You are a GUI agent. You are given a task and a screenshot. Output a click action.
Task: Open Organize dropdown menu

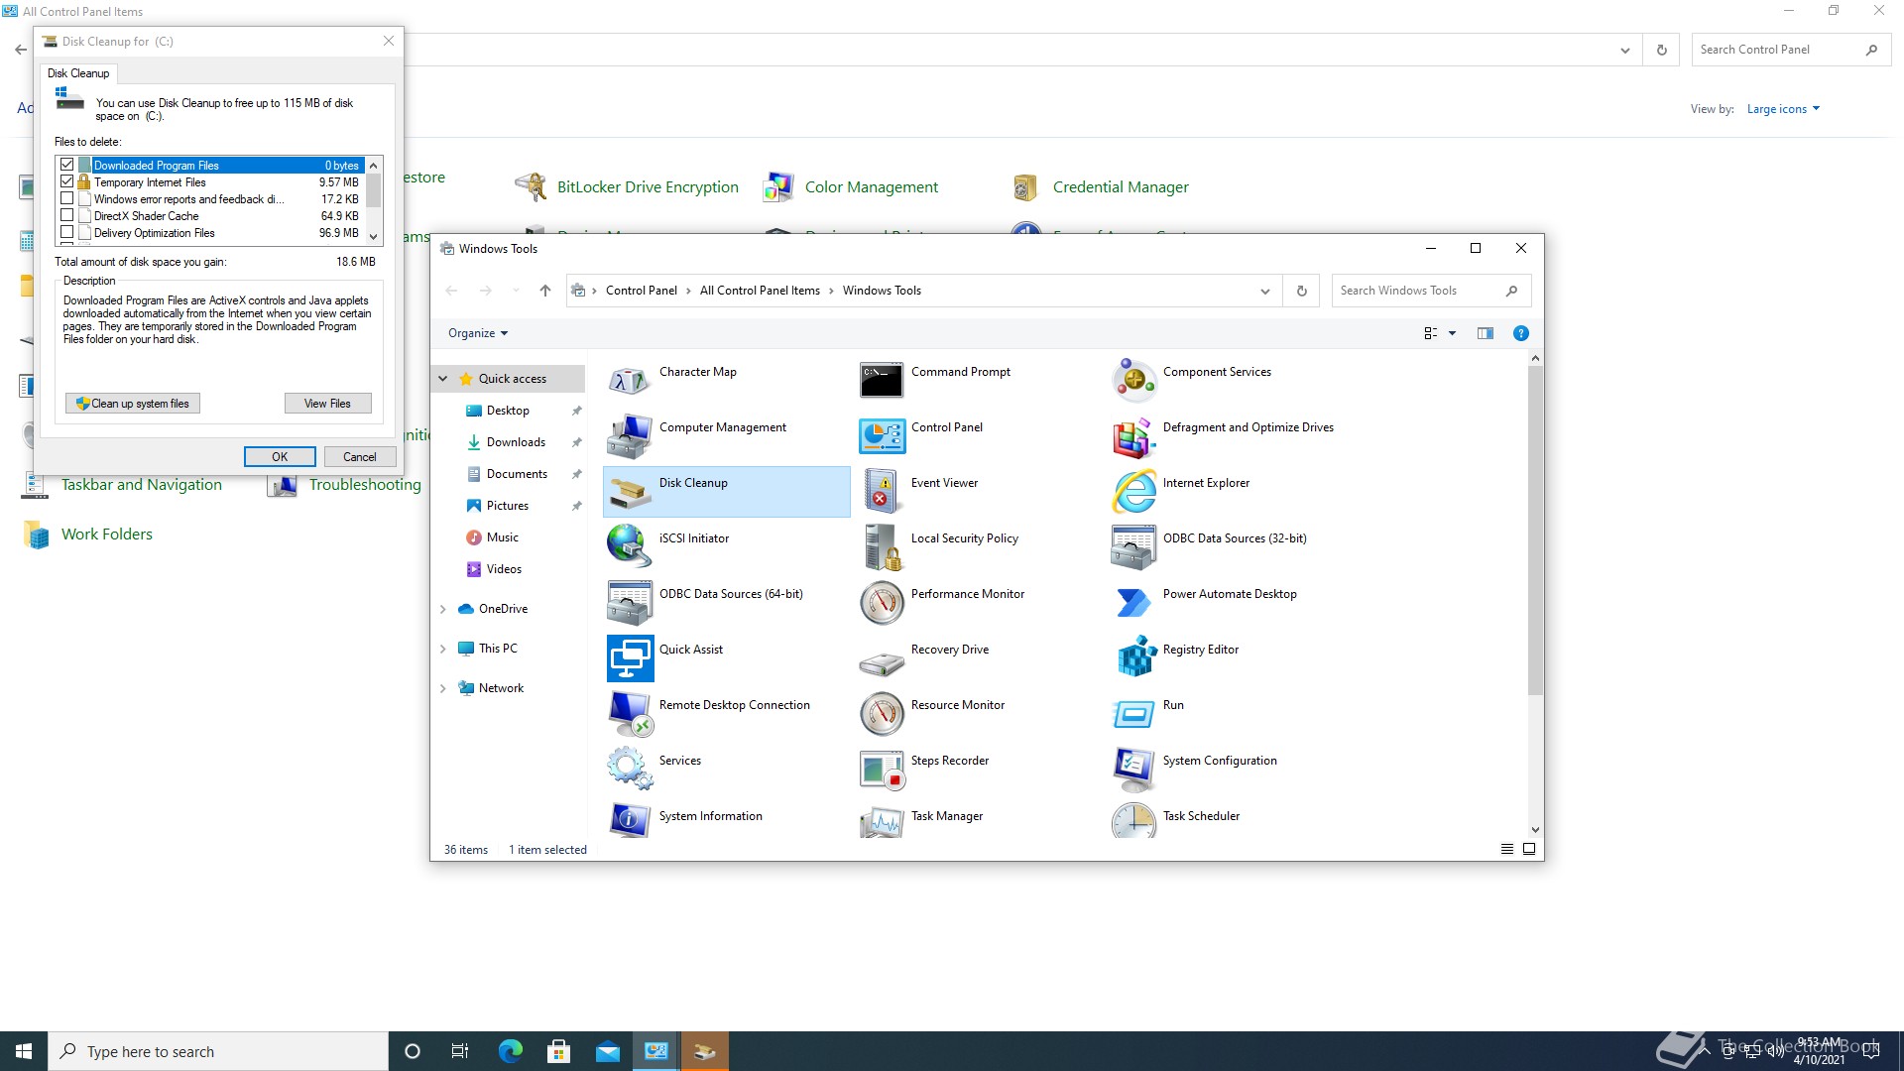point(478,333)
